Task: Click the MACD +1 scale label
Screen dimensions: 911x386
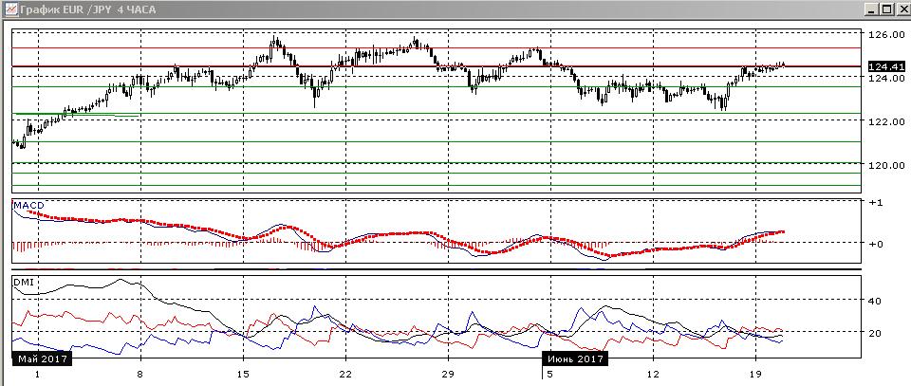Action: [876, 203]
